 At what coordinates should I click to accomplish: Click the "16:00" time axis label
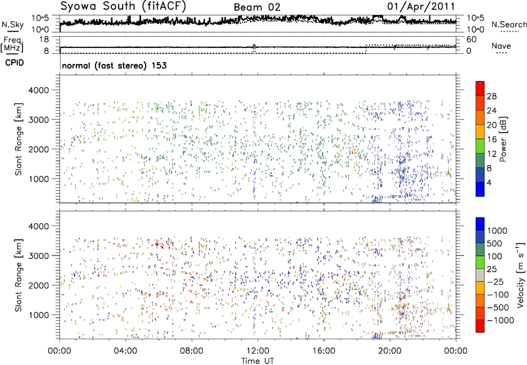323,351
